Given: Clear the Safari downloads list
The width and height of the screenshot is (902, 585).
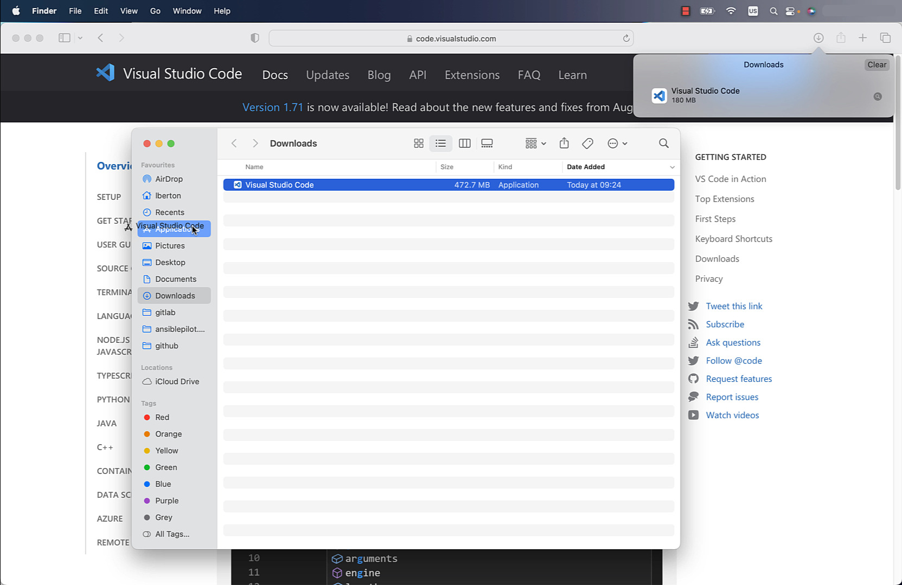Looking at the screenshot, I should (x=876, y=64).
